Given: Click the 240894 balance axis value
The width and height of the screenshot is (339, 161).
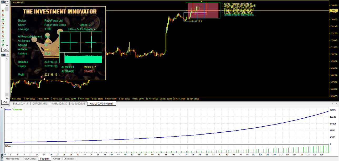Looking at the screenshot, I should [x=333, y=110].
